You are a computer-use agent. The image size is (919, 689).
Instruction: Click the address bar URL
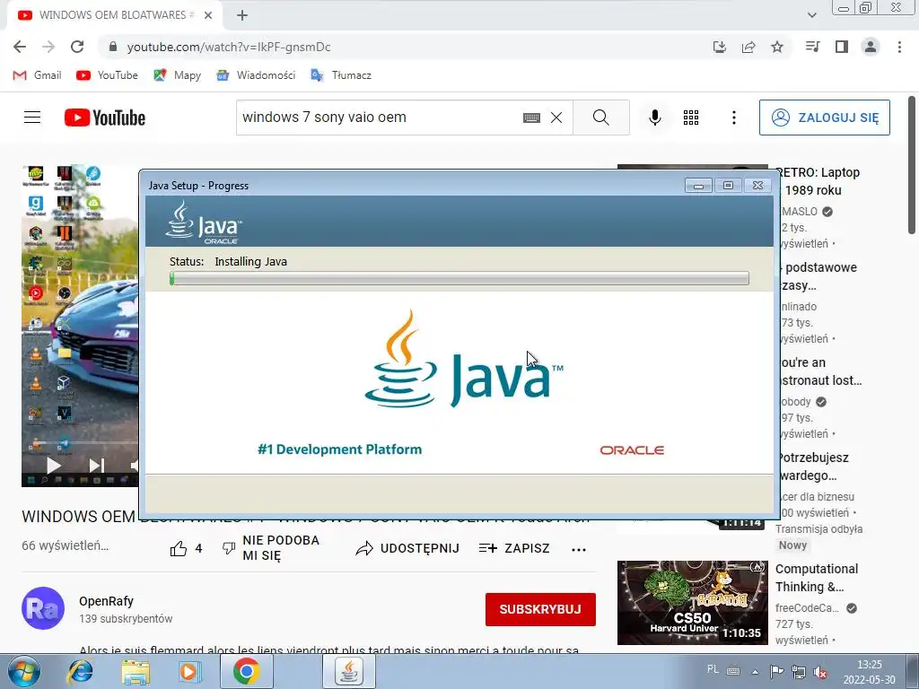[x=229, y=47]
